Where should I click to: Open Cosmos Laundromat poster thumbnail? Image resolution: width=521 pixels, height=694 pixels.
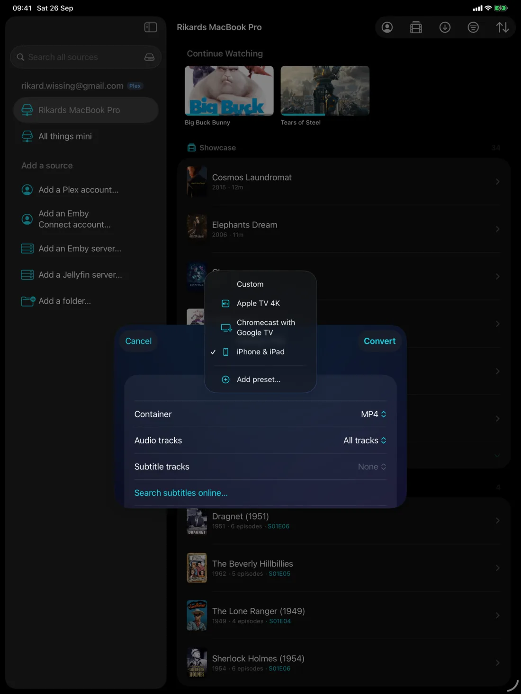[197, 182]
